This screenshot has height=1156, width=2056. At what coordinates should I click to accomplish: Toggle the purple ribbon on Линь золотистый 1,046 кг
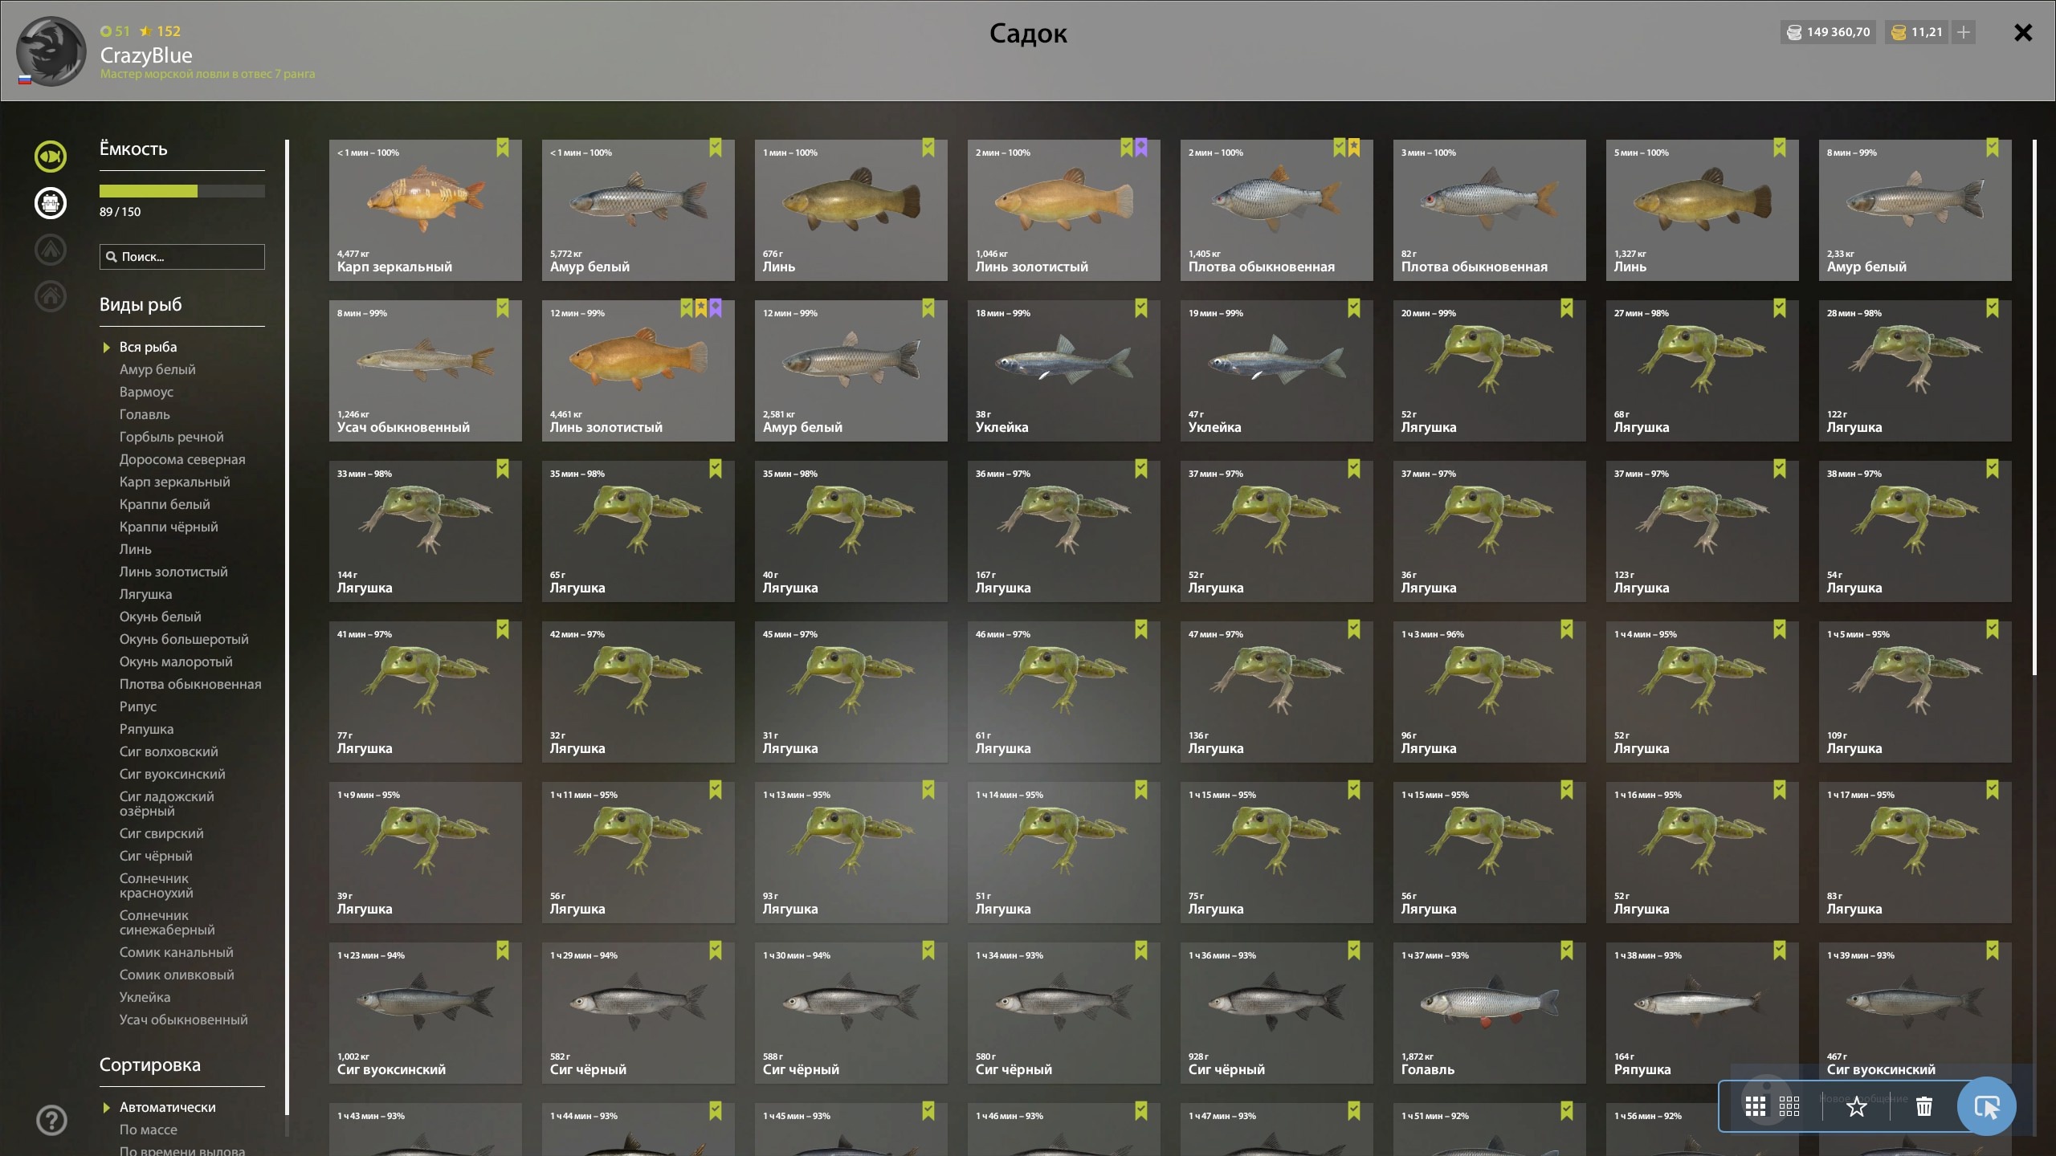pyautogui.click(x=1141, y=148)
